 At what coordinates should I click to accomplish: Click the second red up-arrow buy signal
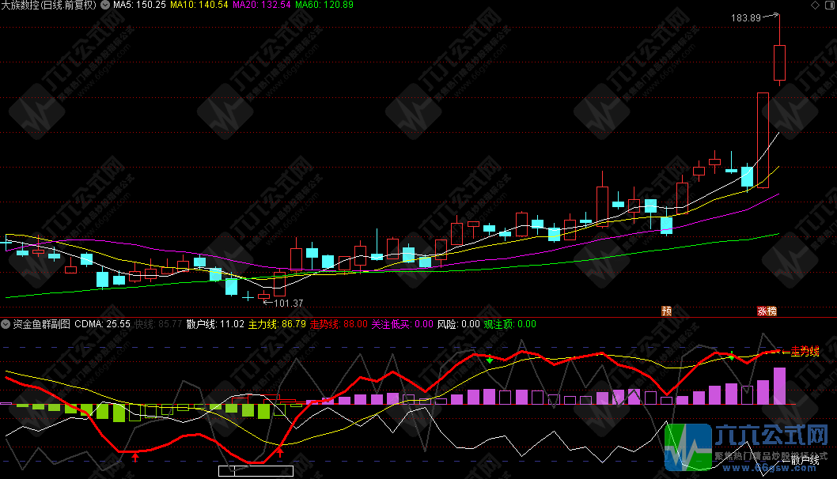coord(279,452)
